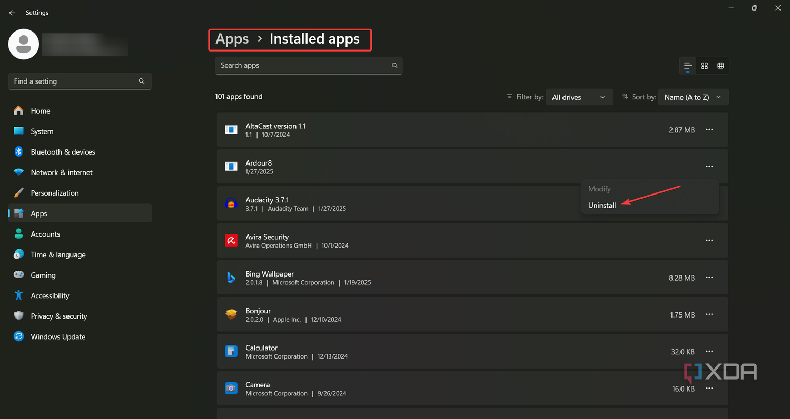
Task: Open Time & language settings
Action: 80,254
